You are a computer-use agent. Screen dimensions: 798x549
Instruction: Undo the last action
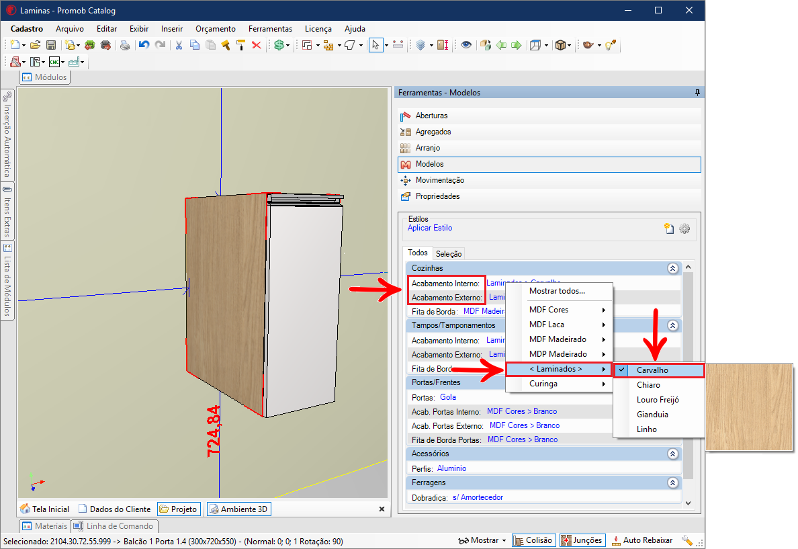pos(144,45)
